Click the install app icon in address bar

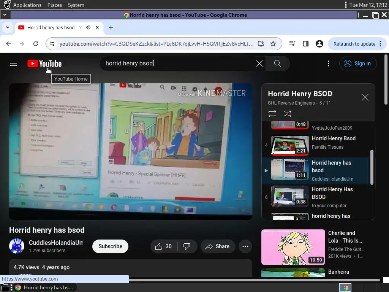261,44
